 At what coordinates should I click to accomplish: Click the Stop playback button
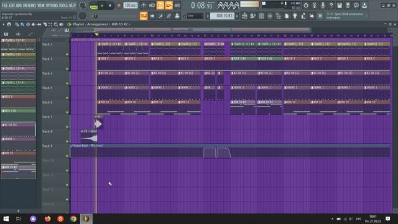pyautogui.click(x=110, y=6)
